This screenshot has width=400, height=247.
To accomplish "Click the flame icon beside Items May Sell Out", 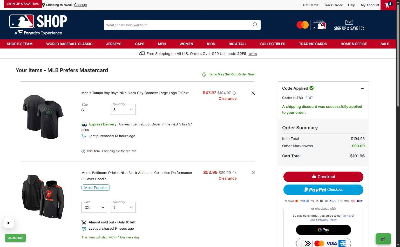I will coord(204,74).
